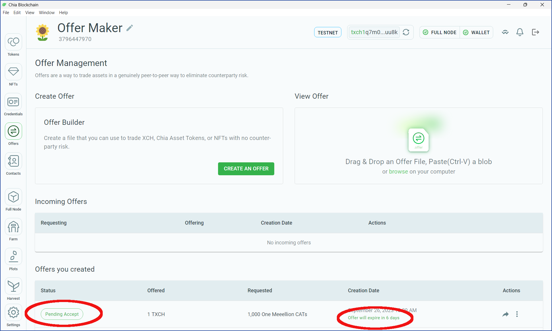Check the Wallet status button
Viewport: 552px width, 331px height.
(x=477, y=32)
